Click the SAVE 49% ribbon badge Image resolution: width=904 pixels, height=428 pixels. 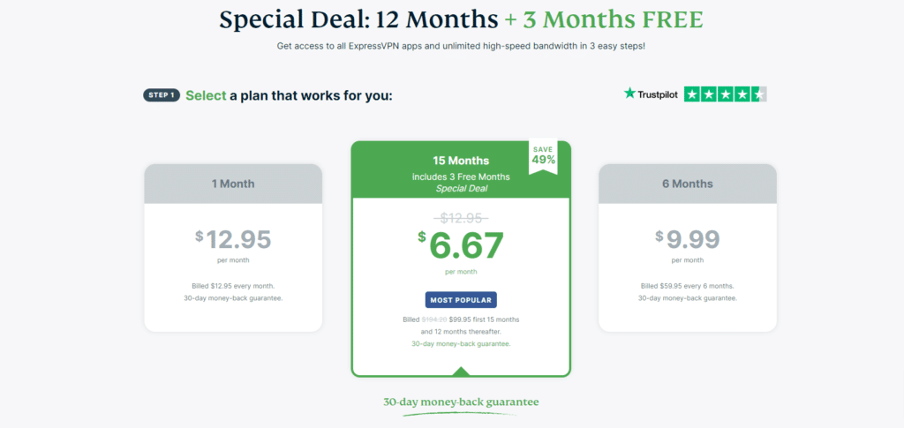pyautogui.click(x=543, y=155)
